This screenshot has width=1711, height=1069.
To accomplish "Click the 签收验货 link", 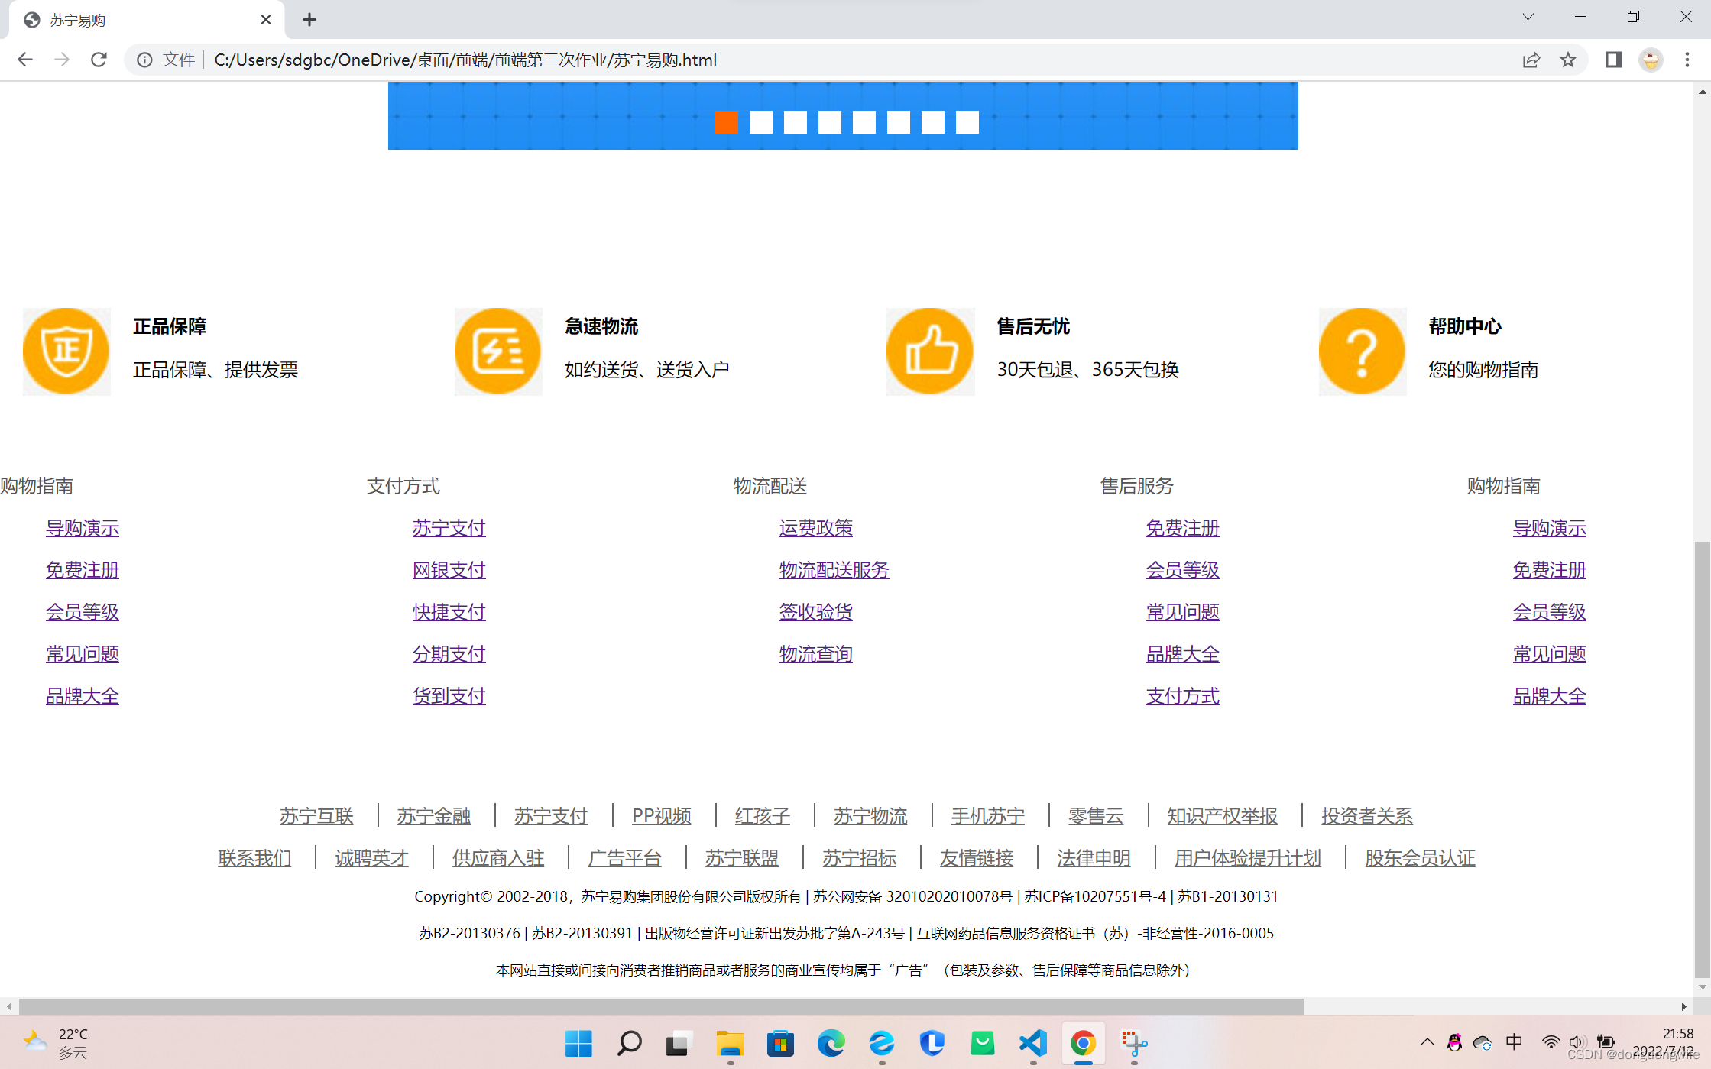I will click(x=816, y=612).
